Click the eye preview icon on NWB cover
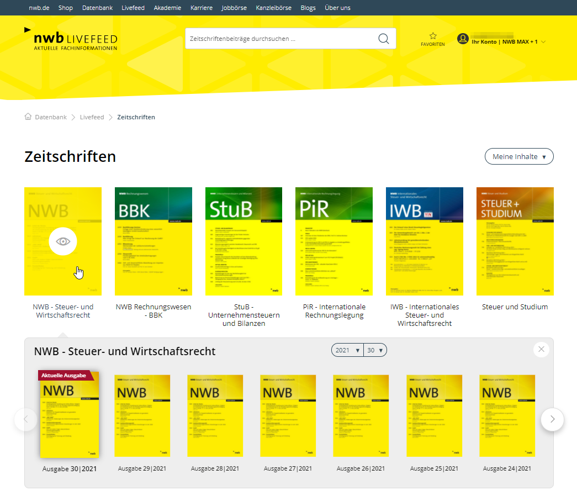Viewport: 577px width, 501px height. (63, 241)
